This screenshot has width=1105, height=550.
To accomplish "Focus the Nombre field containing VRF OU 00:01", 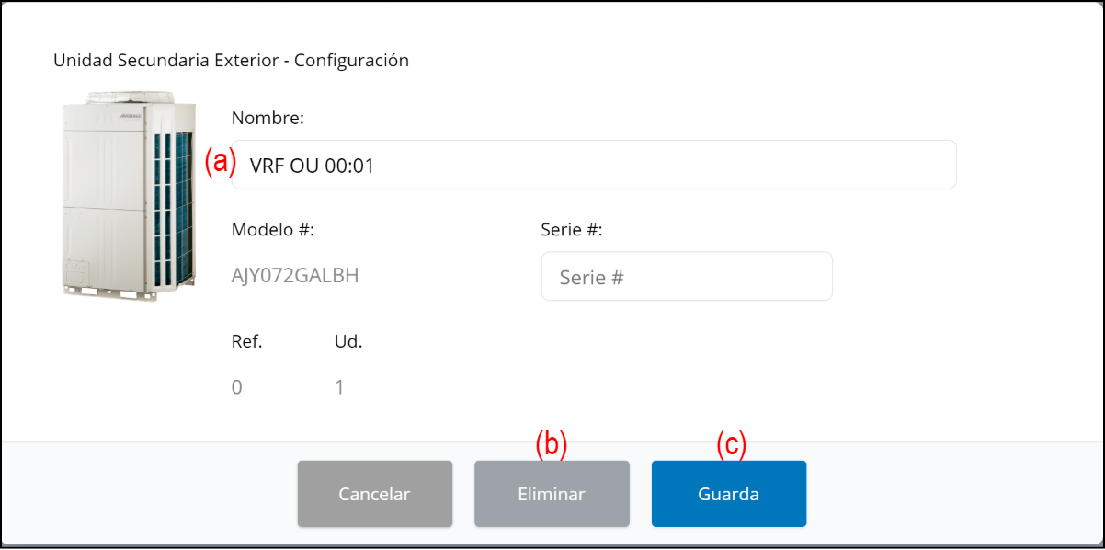I will tap(593, 165).
